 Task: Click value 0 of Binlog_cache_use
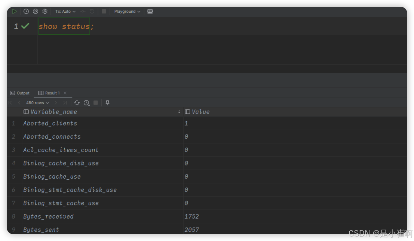tap(186, 177)
